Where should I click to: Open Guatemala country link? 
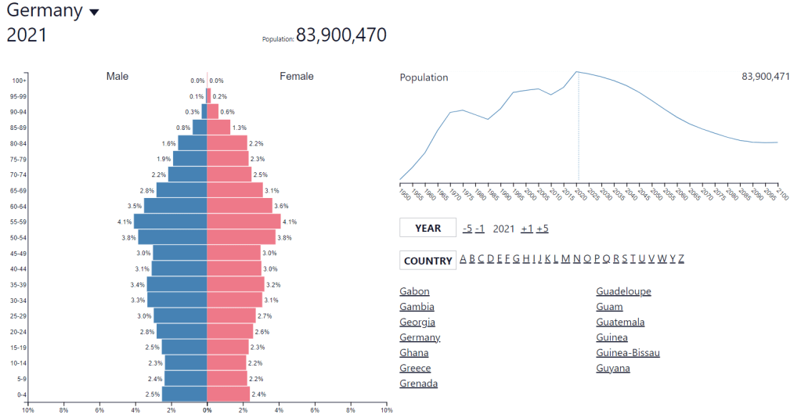pos(620,322)
